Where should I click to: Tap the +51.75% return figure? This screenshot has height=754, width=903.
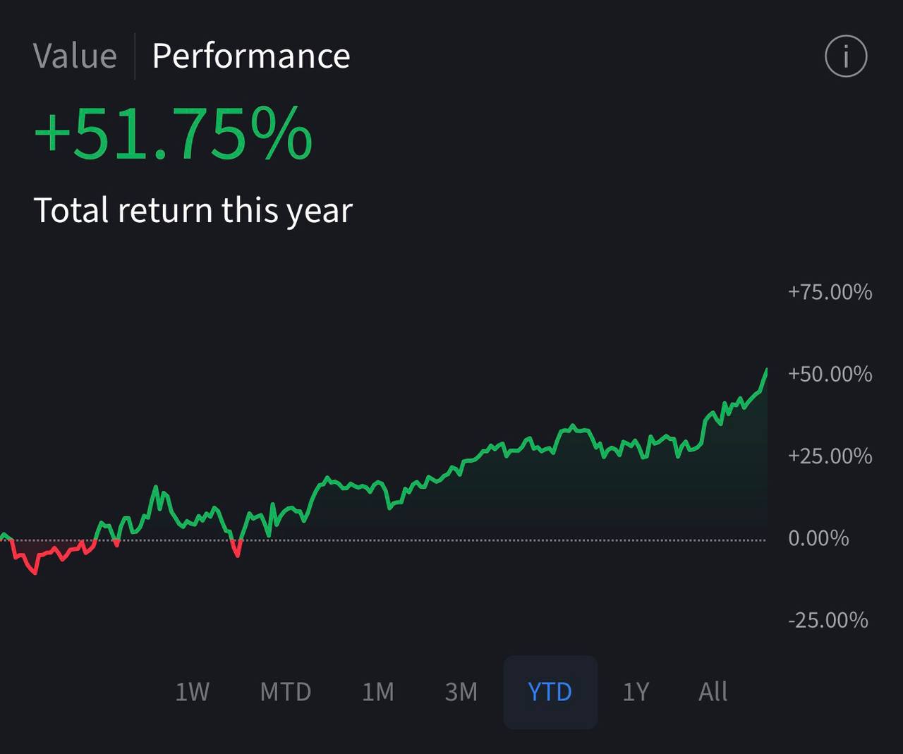tap(174, 134)
